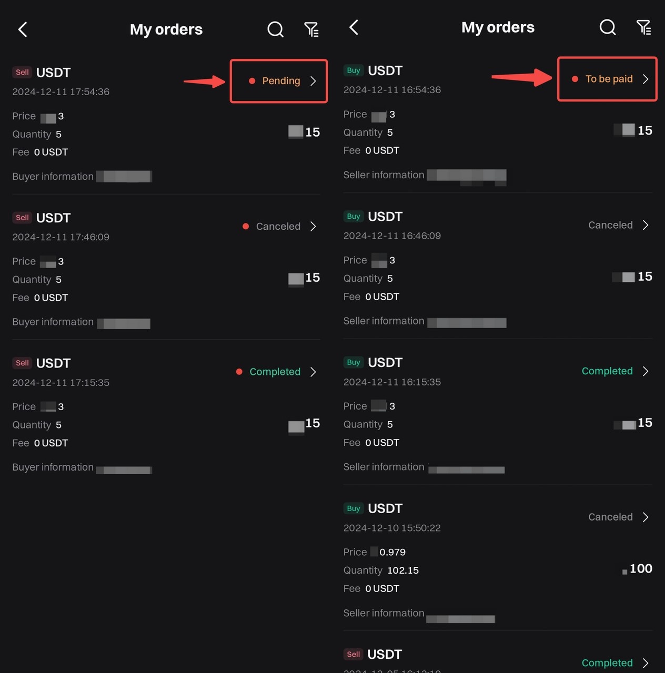Open the Pending sell order status
This screenshot has width=665, height=673.
(280, 81)
